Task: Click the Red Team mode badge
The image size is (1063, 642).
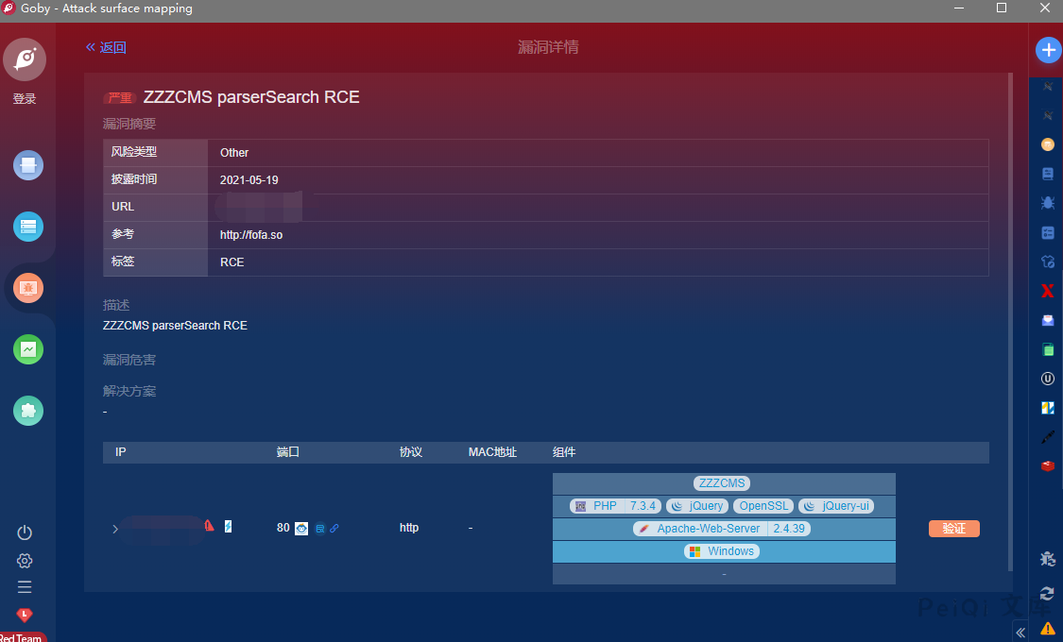Action: click(23, 636)
